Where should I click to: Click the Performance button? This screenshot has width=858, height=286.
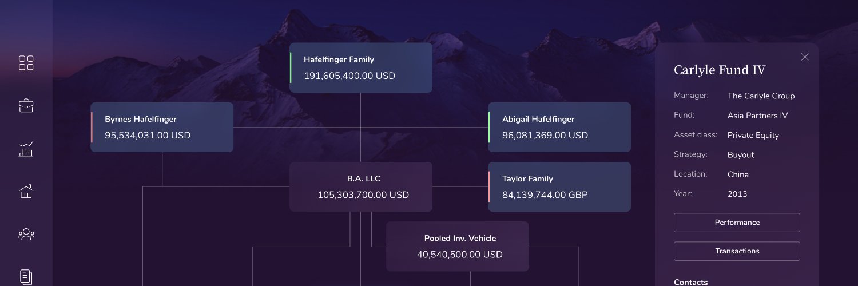(x=737, y=223)
